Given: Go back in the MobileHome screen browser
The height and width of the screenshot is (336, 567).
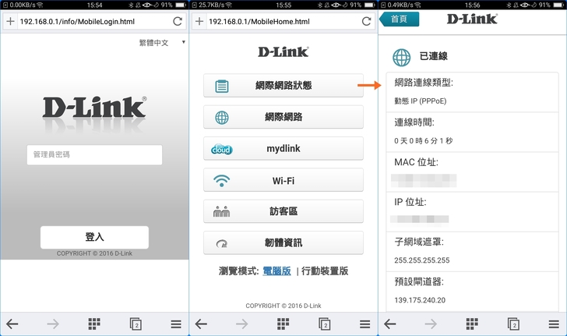Looking at the screenshot, I should click(201, 324).
